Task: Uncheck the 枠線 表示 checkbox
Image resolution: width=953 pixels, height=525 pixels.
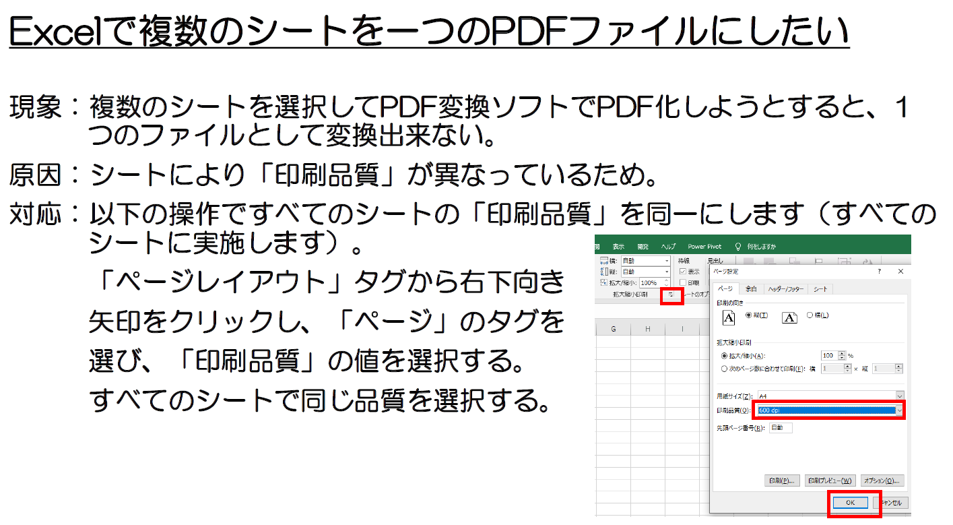Action: click(x=683, y=272)
